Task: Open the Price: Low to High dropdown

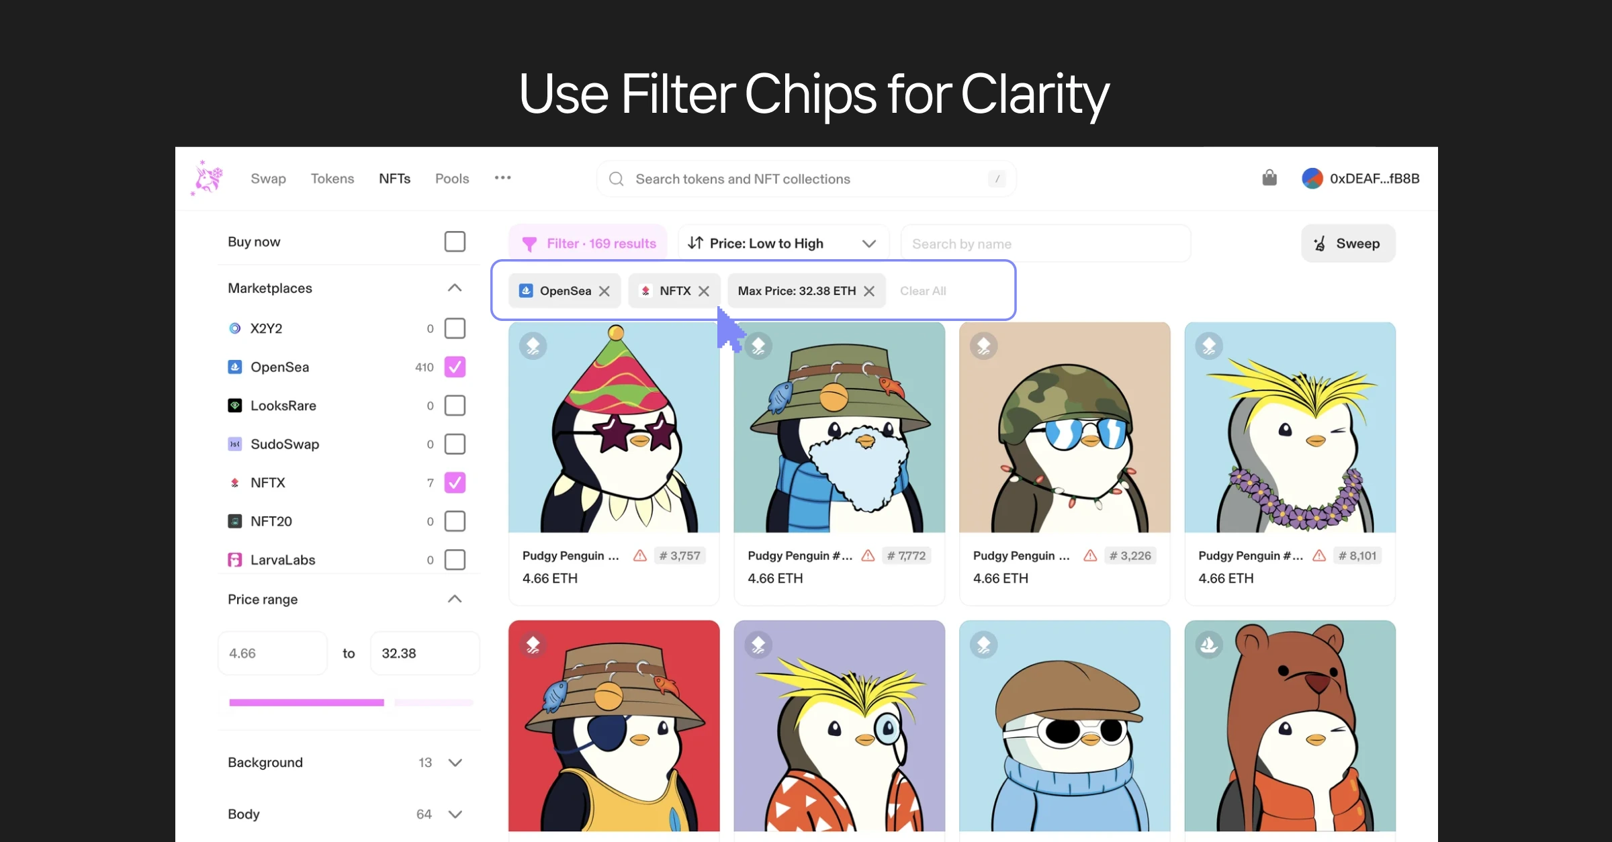Action: pyautogui.click(x=783, y=243)
